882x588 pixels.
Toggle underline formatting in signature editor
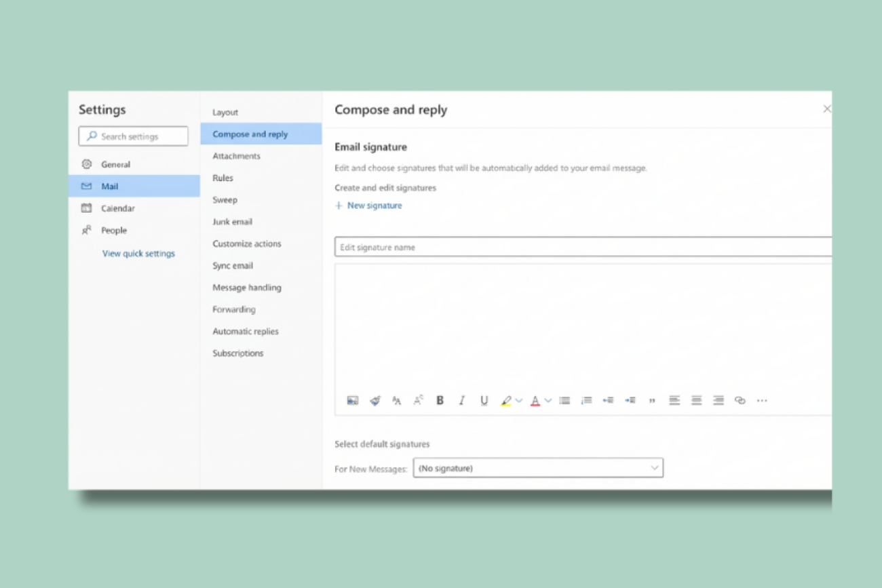484,401
